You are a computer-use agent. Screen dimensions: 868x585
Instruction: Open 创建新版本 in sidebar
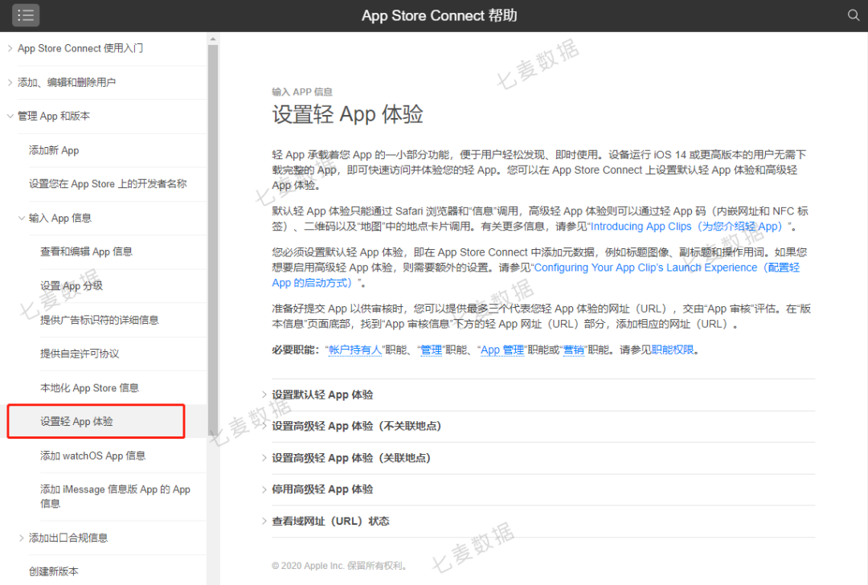(x=53, y=571)
